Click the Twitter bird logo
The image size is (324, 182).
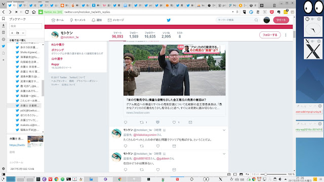pyautogui.click(x=169, y=20)
